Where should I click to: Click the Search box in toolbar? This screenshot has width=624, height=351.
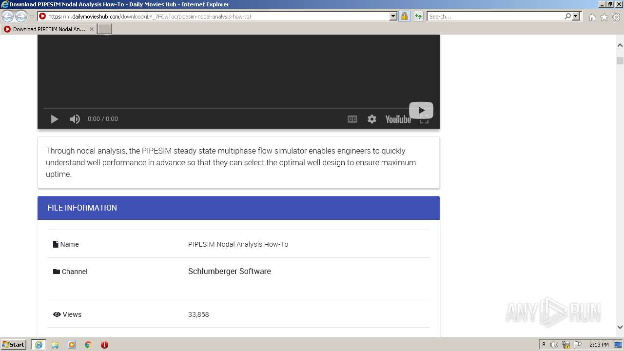click(x=495, y=16)
